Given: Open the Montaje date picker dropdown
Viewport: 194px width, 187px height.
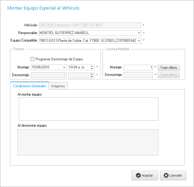Looking at the screenshot, I should [x=64, y=68].
